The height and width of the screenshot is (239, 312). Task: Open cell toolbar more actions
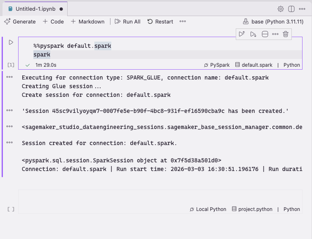pos(275,34)
